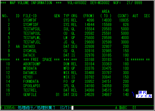Click the U3954 message code
Image resolution: width=155 pixels, height=111 pixels.
point(10,108)
